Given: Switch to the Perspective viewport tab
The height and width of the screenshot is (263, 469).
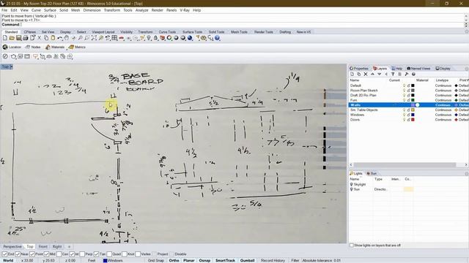Looking at the screenshot, I should [12, 247].
